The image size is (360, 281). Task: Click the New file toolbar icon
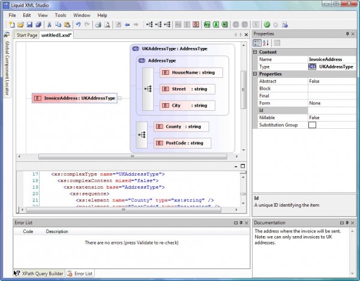(12, 25)
